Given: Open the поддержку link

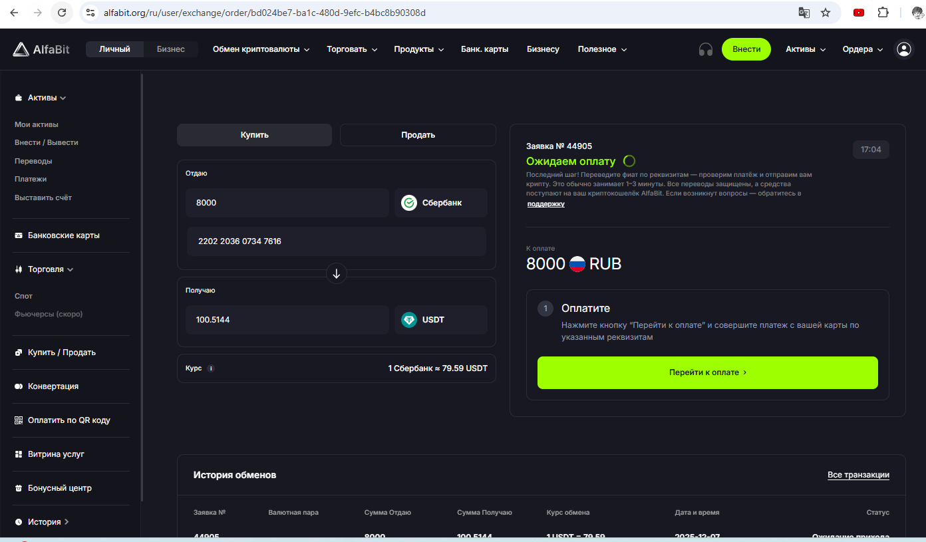Looking at the screenshot, I should point(545,204).
